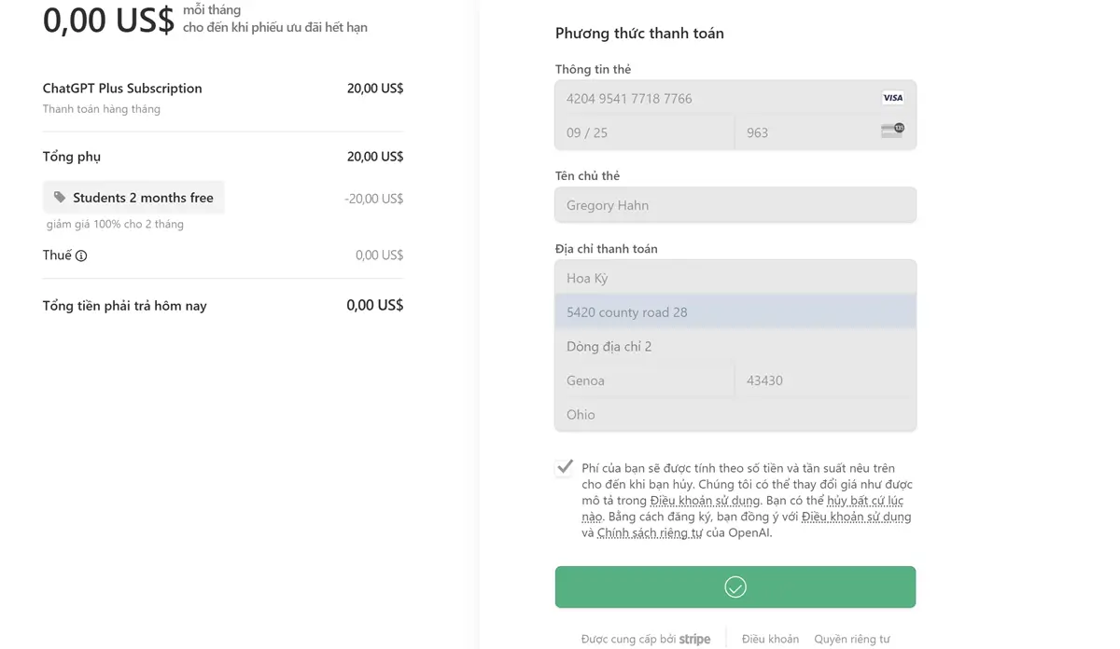Click the address line 5420 county road 28
Viewport: 1120px width, 649px height.
pyautogui.click(x=735, y=311)
